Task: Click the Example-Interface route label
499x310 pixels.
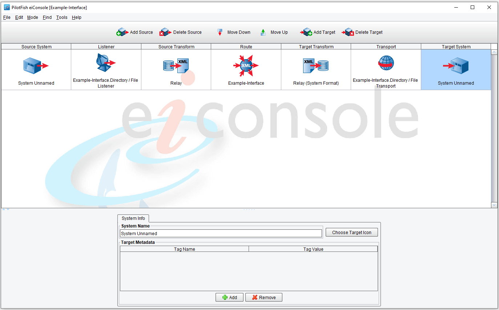Action: (246, 83)
